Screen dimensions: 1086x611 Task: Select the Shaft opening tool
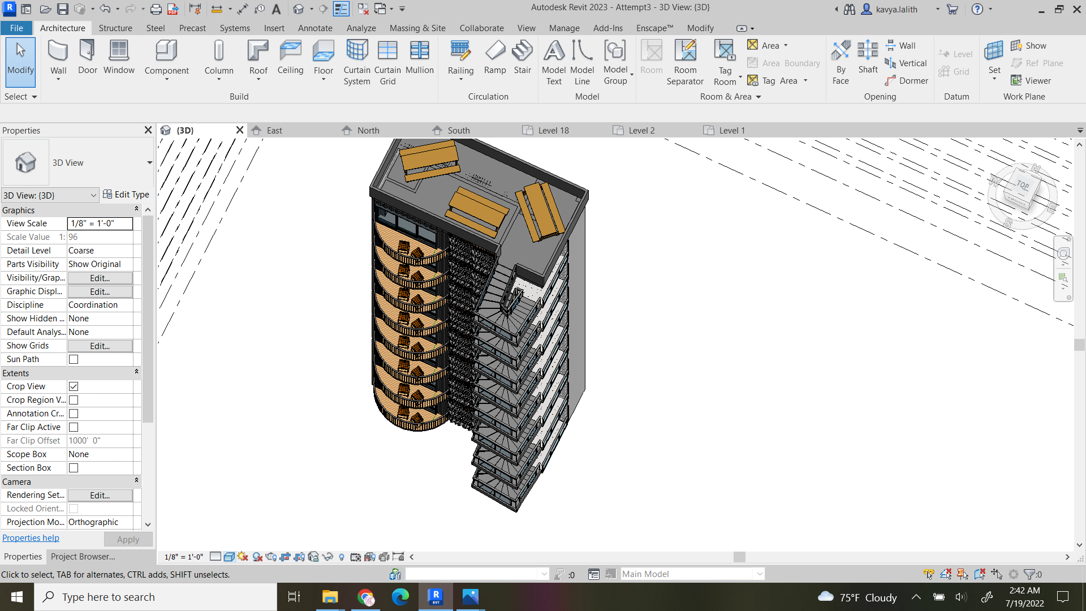867,59
